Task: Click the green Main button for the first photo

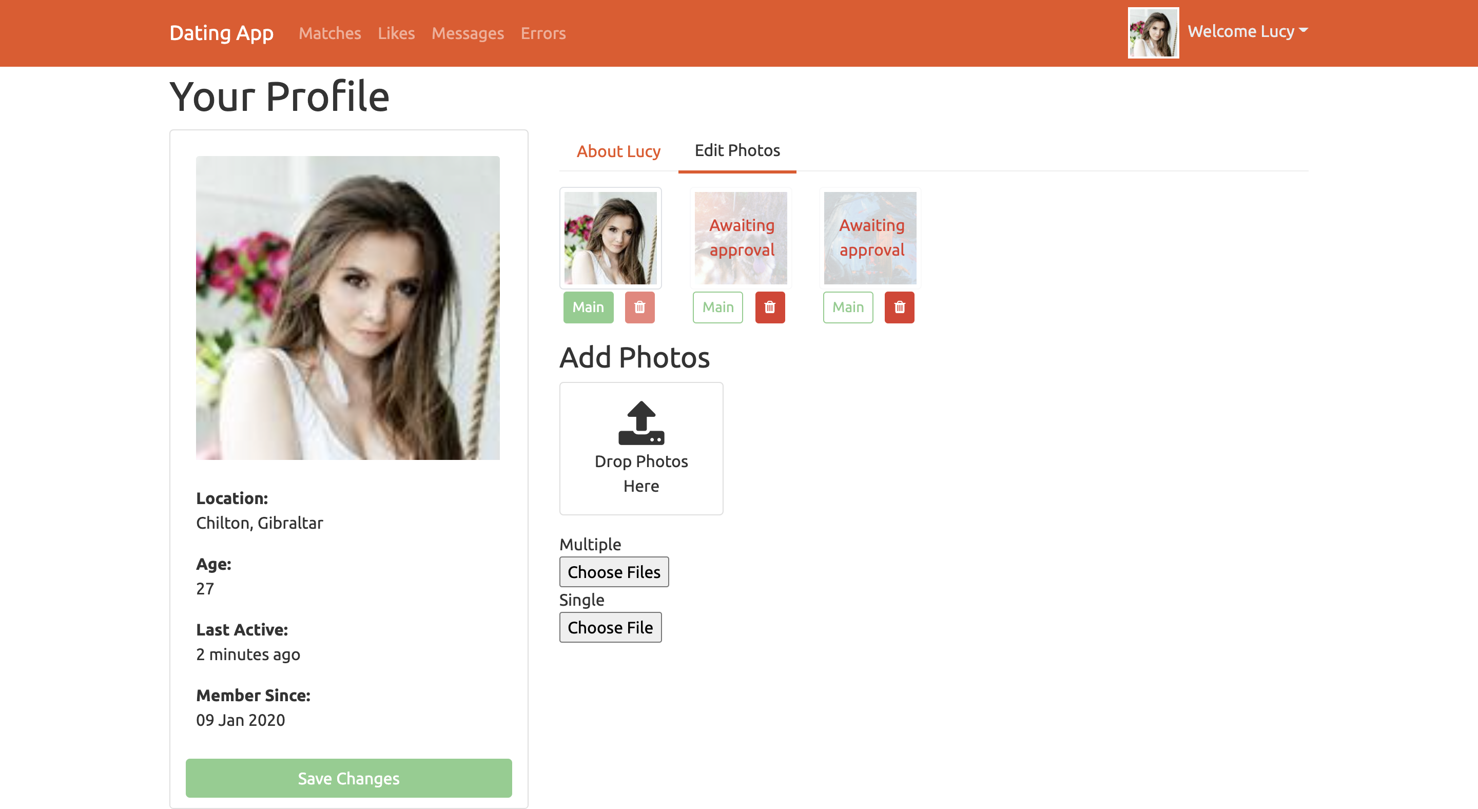Action: coord(588,307)
